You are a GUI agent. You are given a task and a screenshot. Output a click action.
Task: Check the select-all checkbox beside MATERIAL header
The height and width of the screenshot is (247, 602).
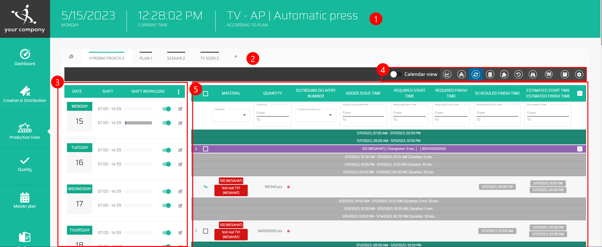coord(206,94)
